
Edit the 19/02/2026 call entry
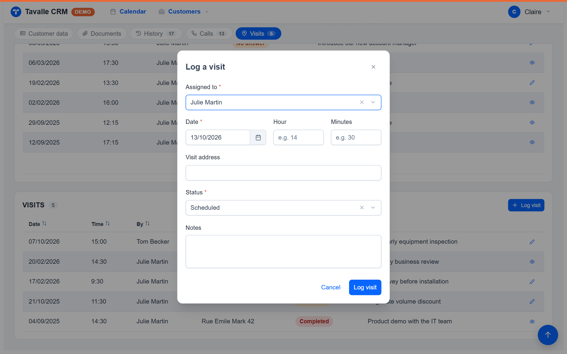coord(532,83)
